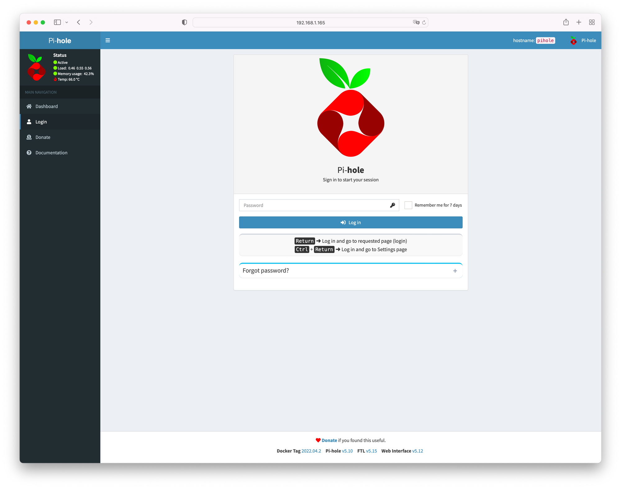Click the Pi-hole raspberry icon in the top bar
The height and width of the screenshot is (489, 621).
tap(573, 40)
